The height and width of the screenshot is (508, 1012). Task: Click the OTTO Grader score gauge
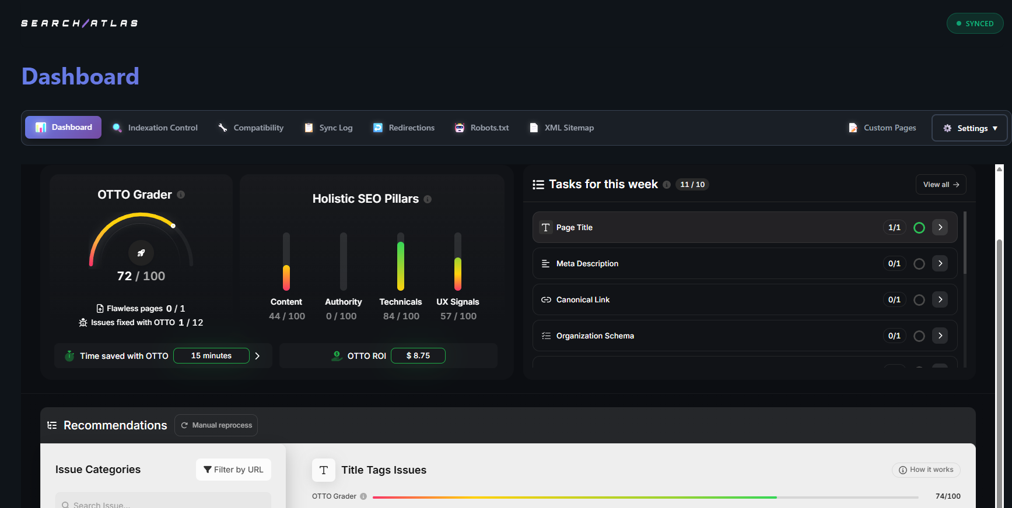(141, 240)
